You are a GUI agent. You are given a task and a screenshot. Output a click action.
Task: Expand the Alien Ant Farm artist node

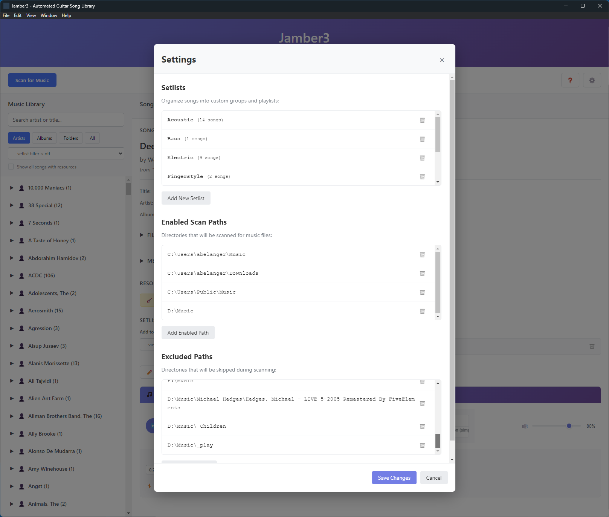tap(12, 398)
